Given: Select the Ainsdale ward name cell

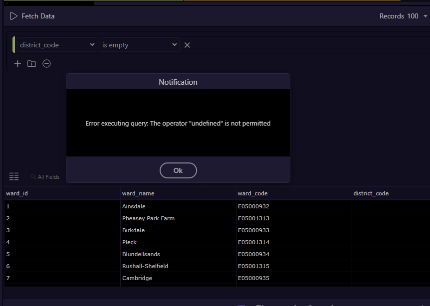Looking at the screenshot, I should click(134, 206).
